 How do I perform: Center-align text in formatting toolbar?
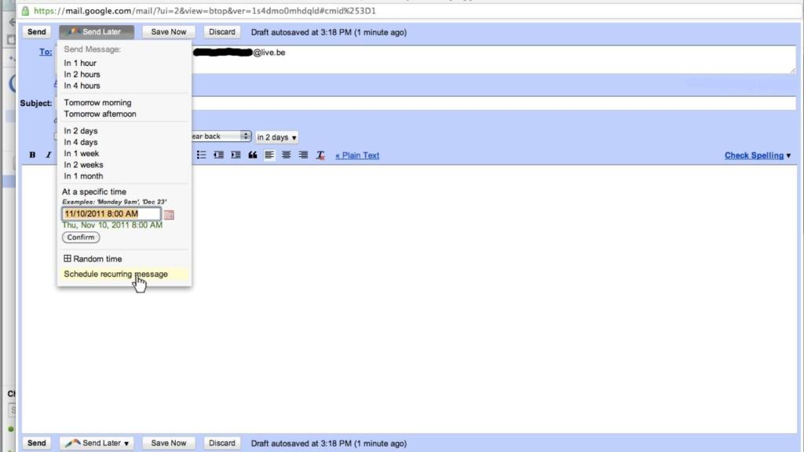point(287,155)
